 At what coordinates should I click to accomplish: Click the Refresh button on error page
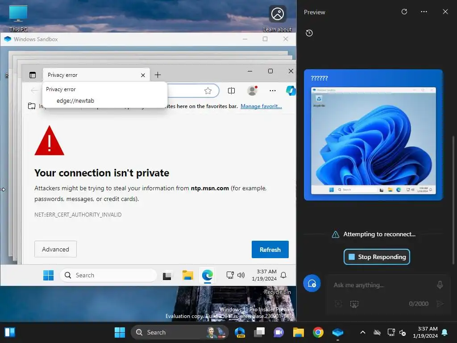click(270, 249)
